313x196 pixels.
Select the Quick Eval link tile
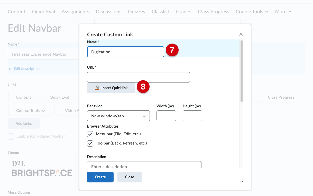tap(59, 97)
